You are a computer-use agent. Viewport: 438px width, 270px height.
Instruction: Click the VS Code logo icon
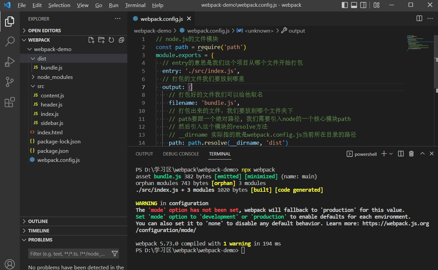pos(7,5)
